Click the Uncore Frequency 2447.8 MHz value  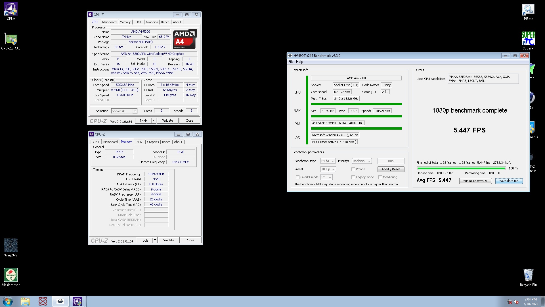pos(181,162)
